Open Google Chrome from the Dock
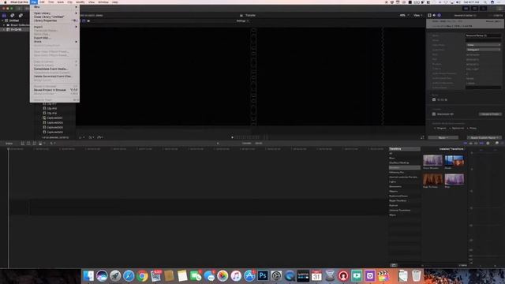This screenshot has height=284, width=505. 142,275
